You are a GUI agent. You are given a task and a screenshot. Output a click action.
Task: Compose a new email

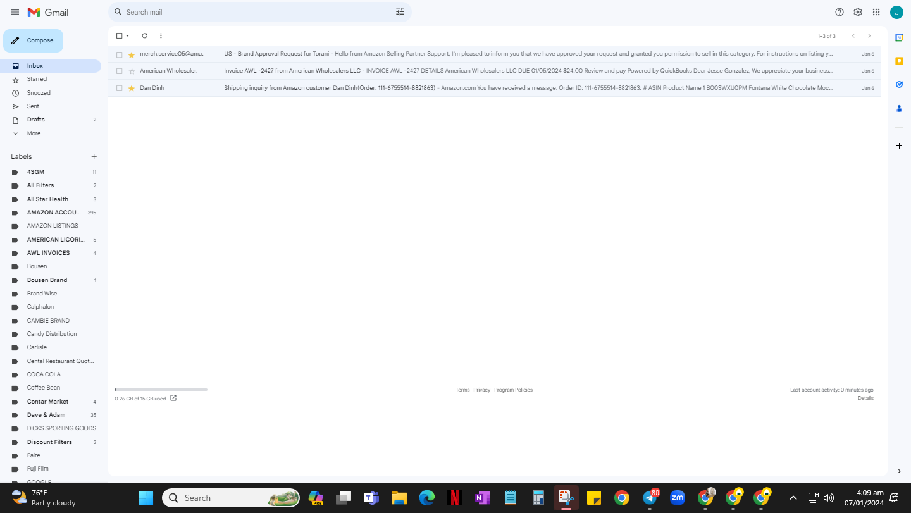point(34,40)
